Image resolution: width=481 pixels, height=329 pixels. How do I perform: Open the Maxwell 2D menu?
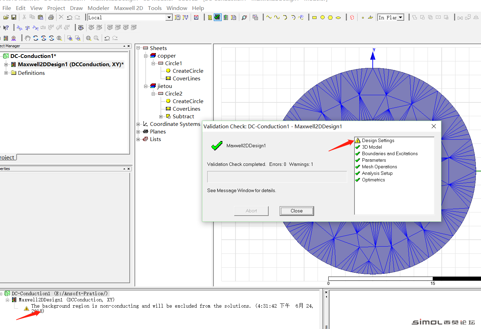coord(129,8)
